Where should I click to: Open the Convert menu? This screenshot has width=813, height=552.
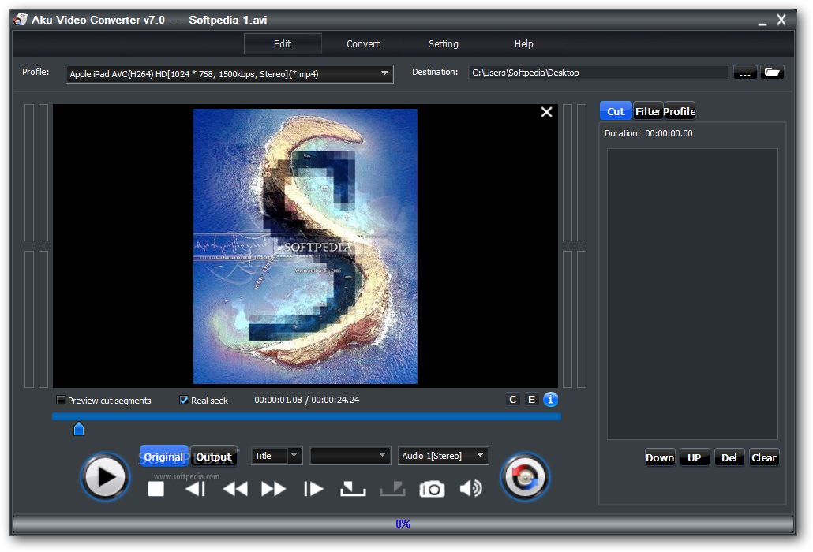pyautogui.click(x=363, y=44)
